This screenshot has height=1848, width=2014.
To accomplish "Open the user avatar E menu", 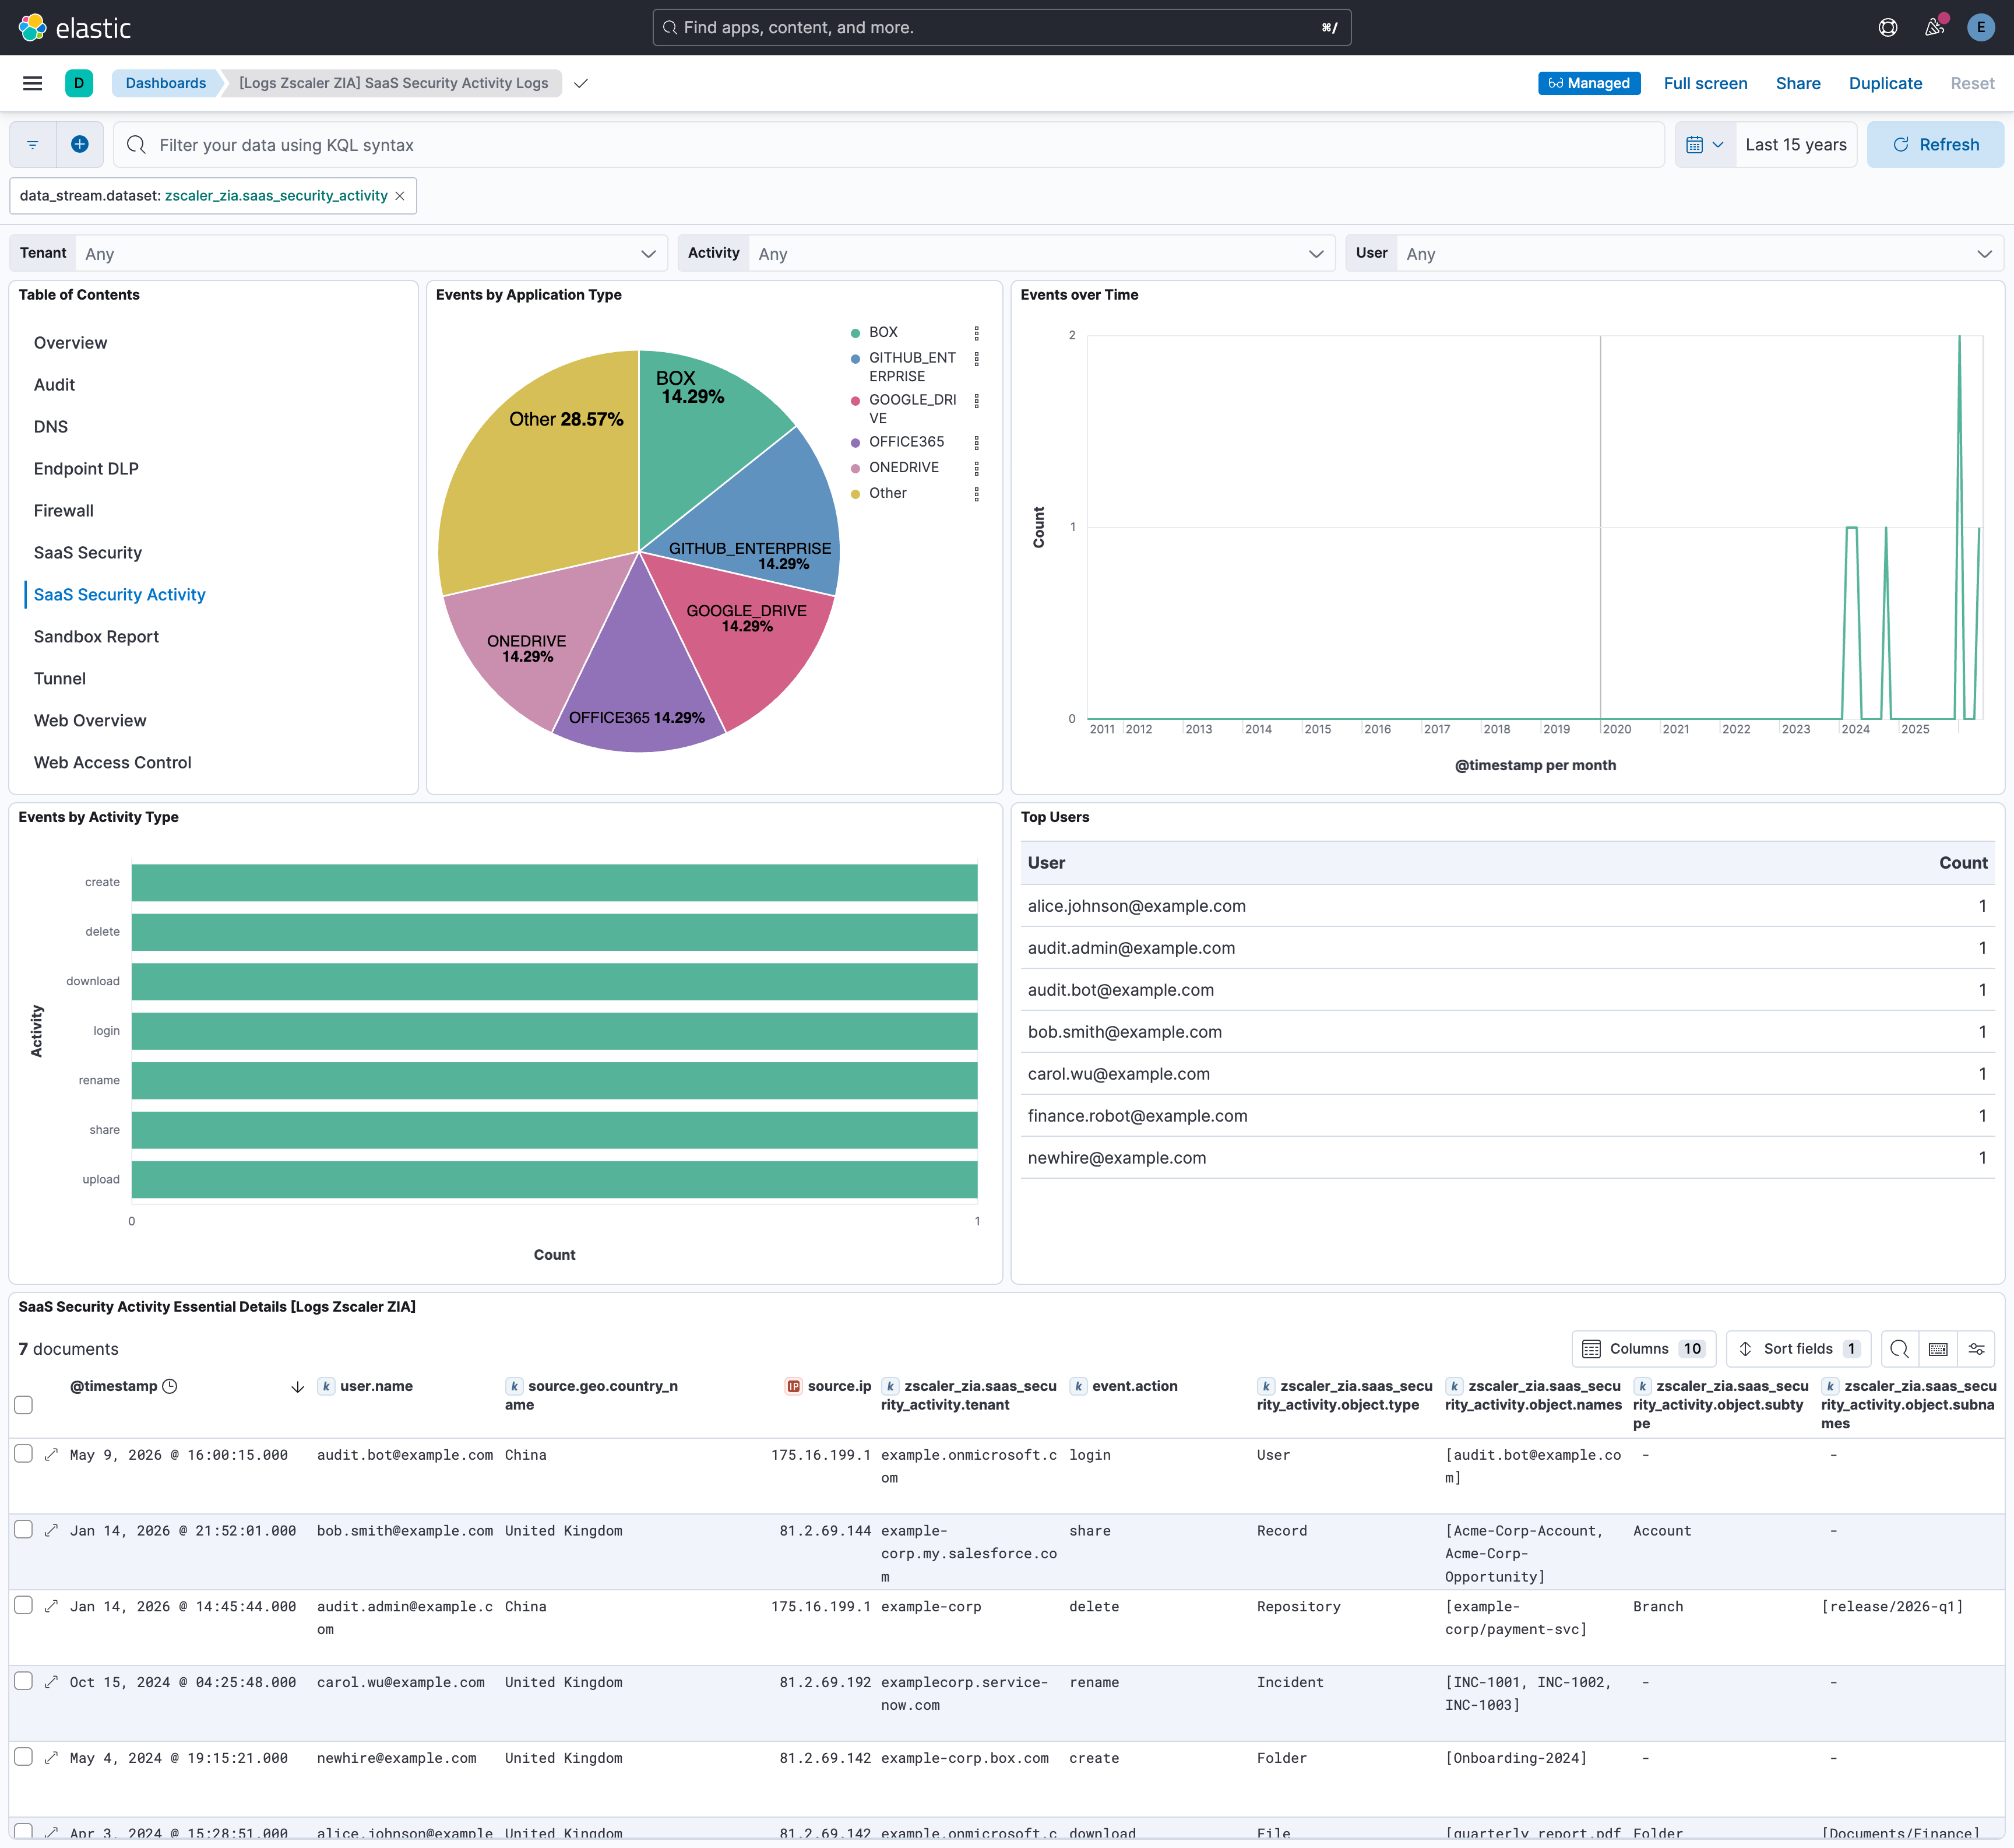I will click(x=1980, y=27).
